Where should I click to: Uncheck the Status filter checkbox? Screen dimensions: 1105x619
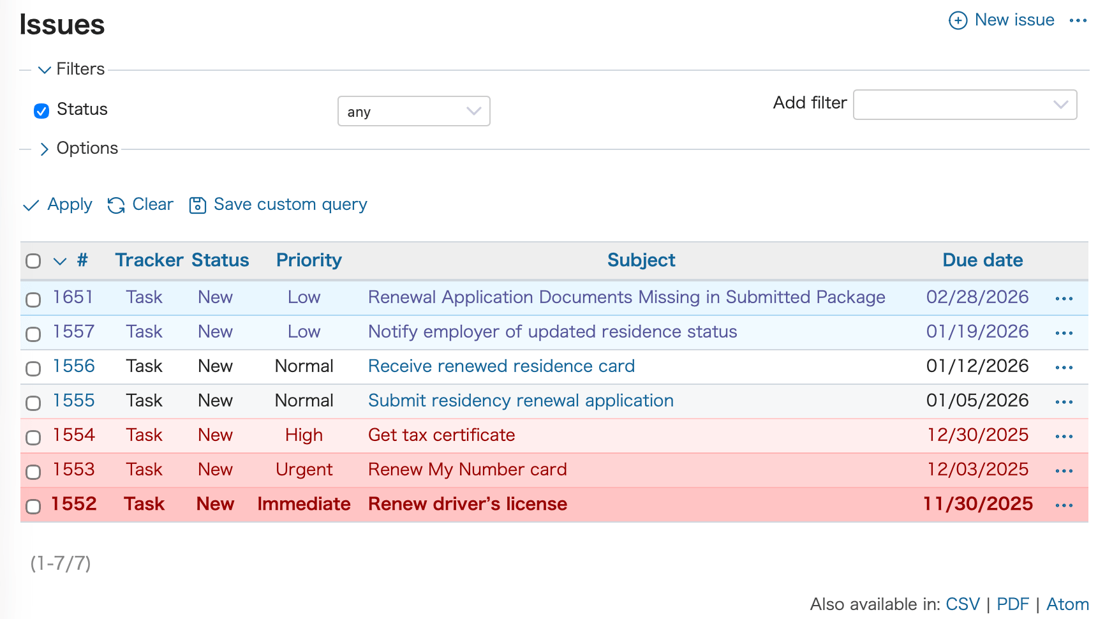point(41,111)
